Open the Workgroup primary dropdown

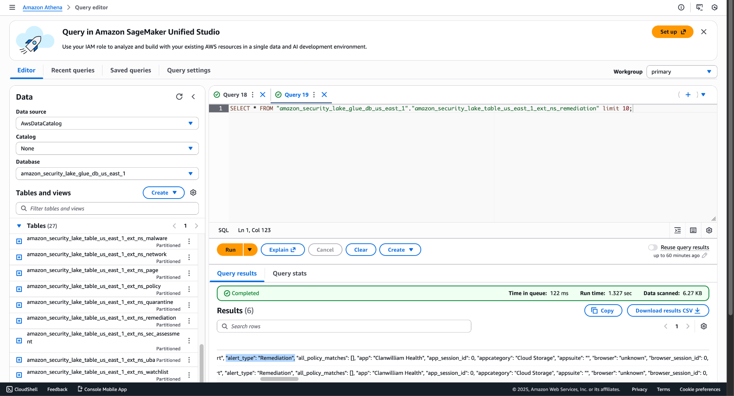682,72
